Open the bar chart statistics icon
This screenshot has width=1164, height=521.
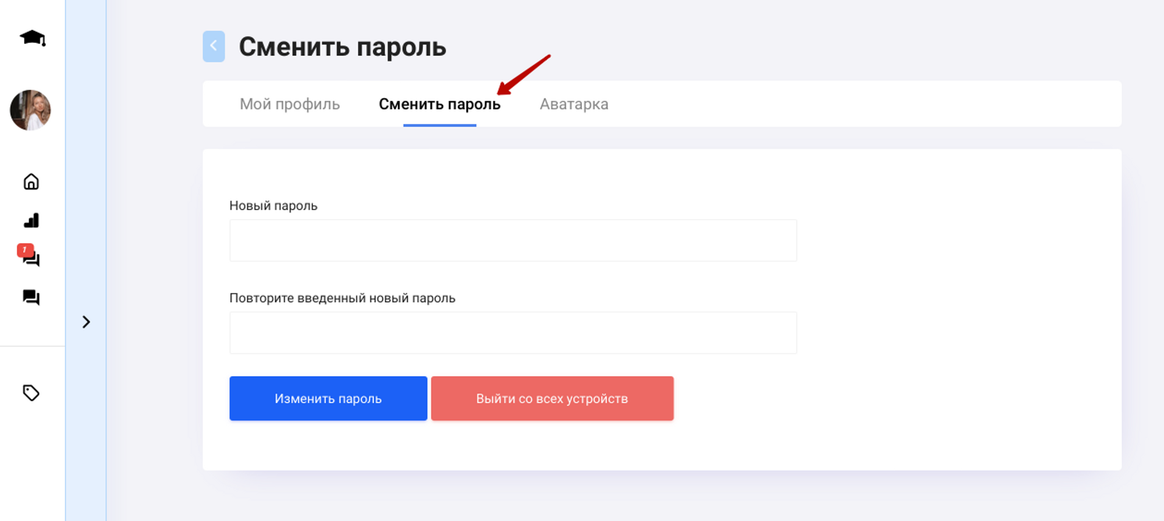31,220
